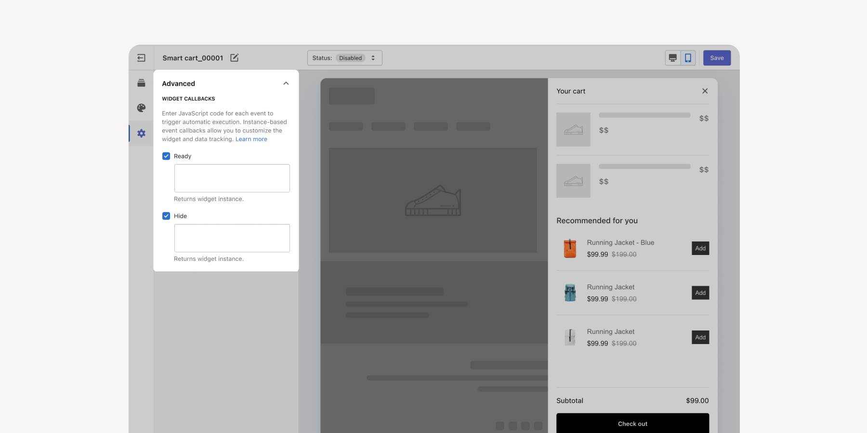This screenshot has height=433, width=867.
Task: Focus the Hide JavaScript code field
Action: 232,238
